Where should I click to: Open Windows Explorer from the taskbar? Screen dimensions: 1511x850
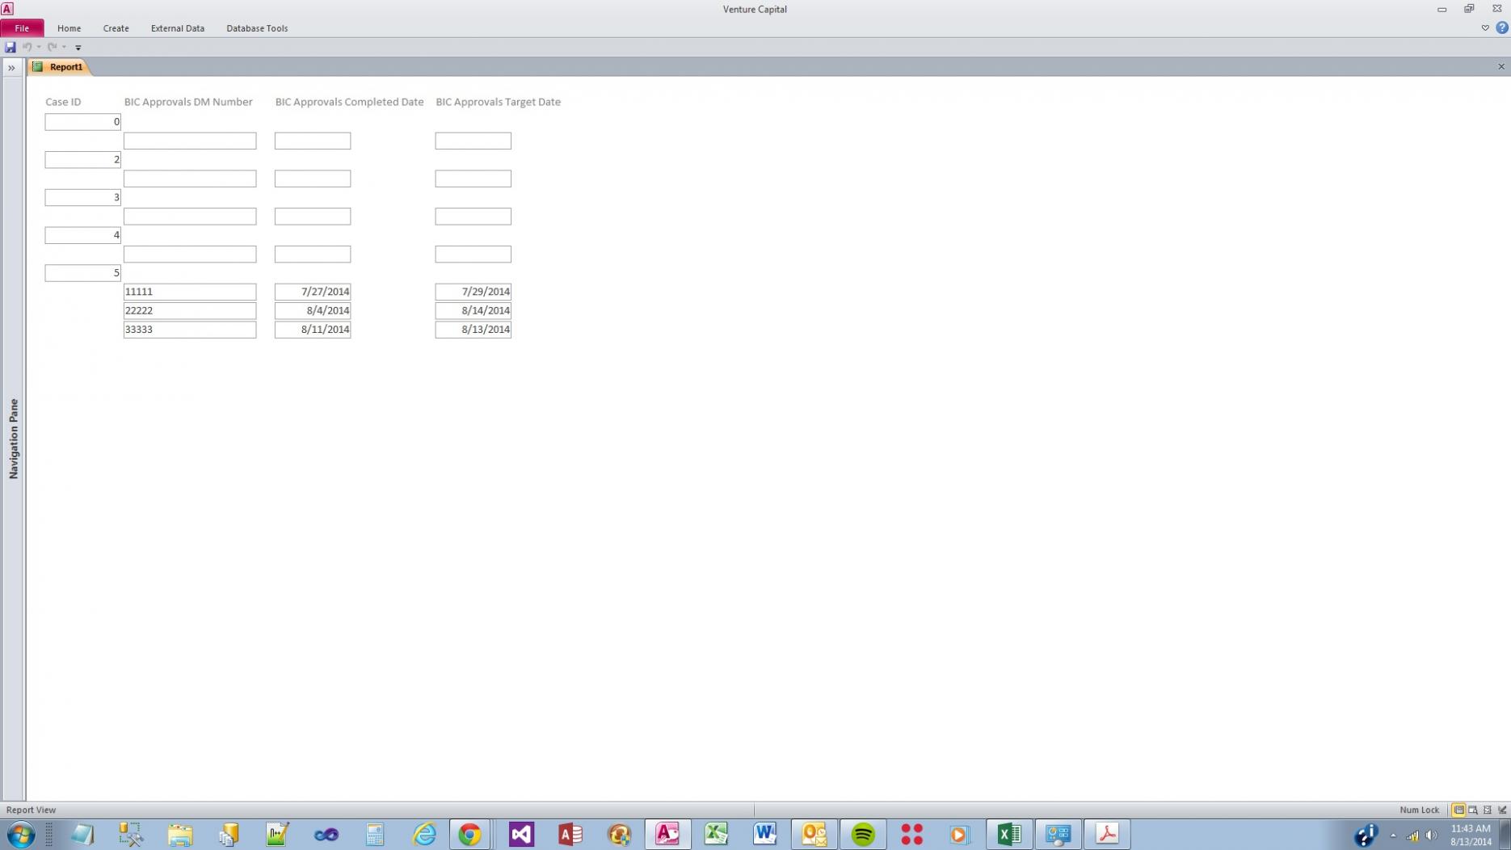pos(180,834)
